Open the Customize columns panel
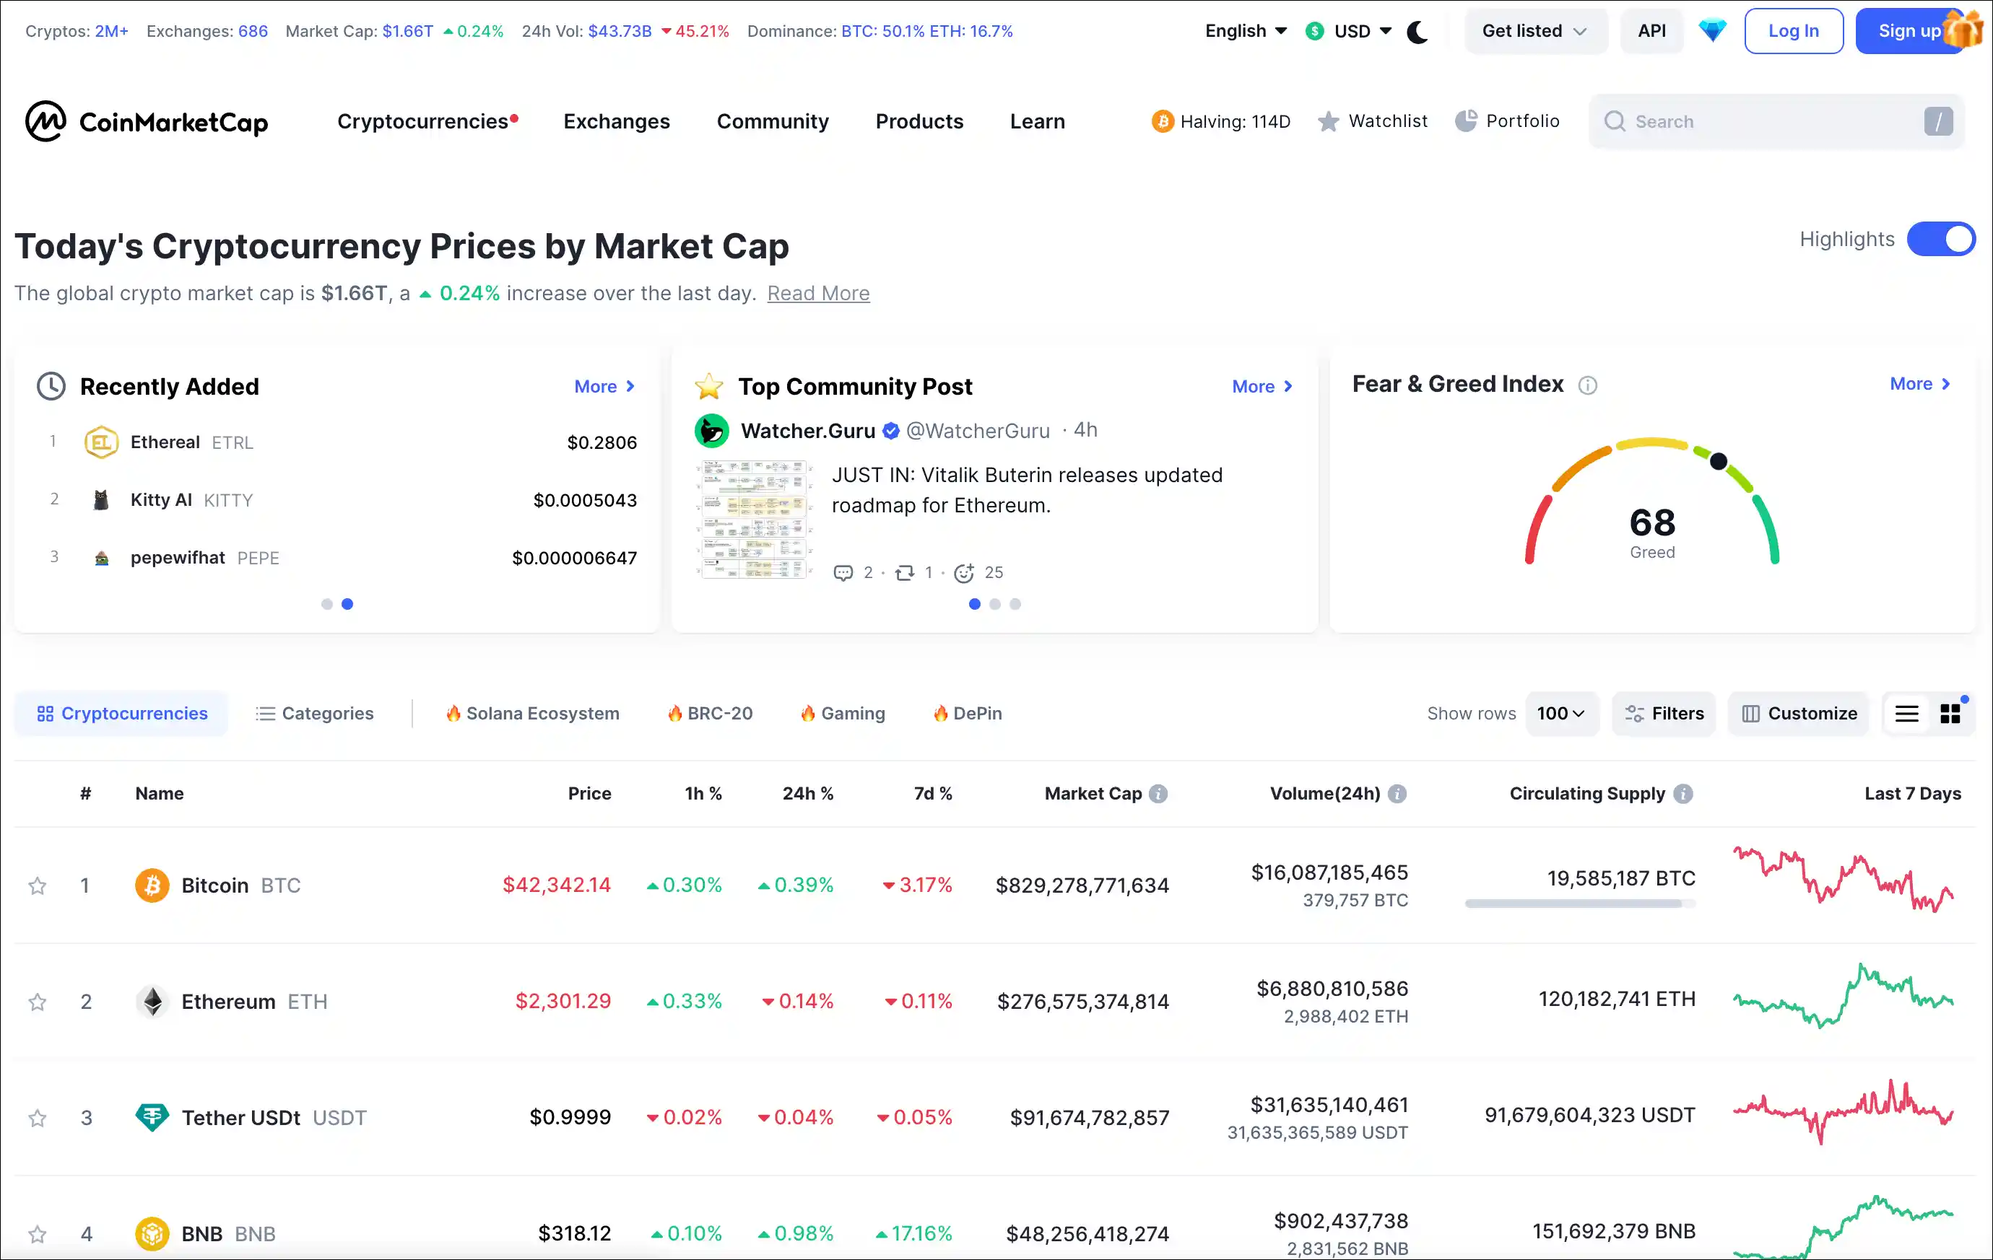The width and height of the screenshot is (1993, 1260). coord(1799,713)
